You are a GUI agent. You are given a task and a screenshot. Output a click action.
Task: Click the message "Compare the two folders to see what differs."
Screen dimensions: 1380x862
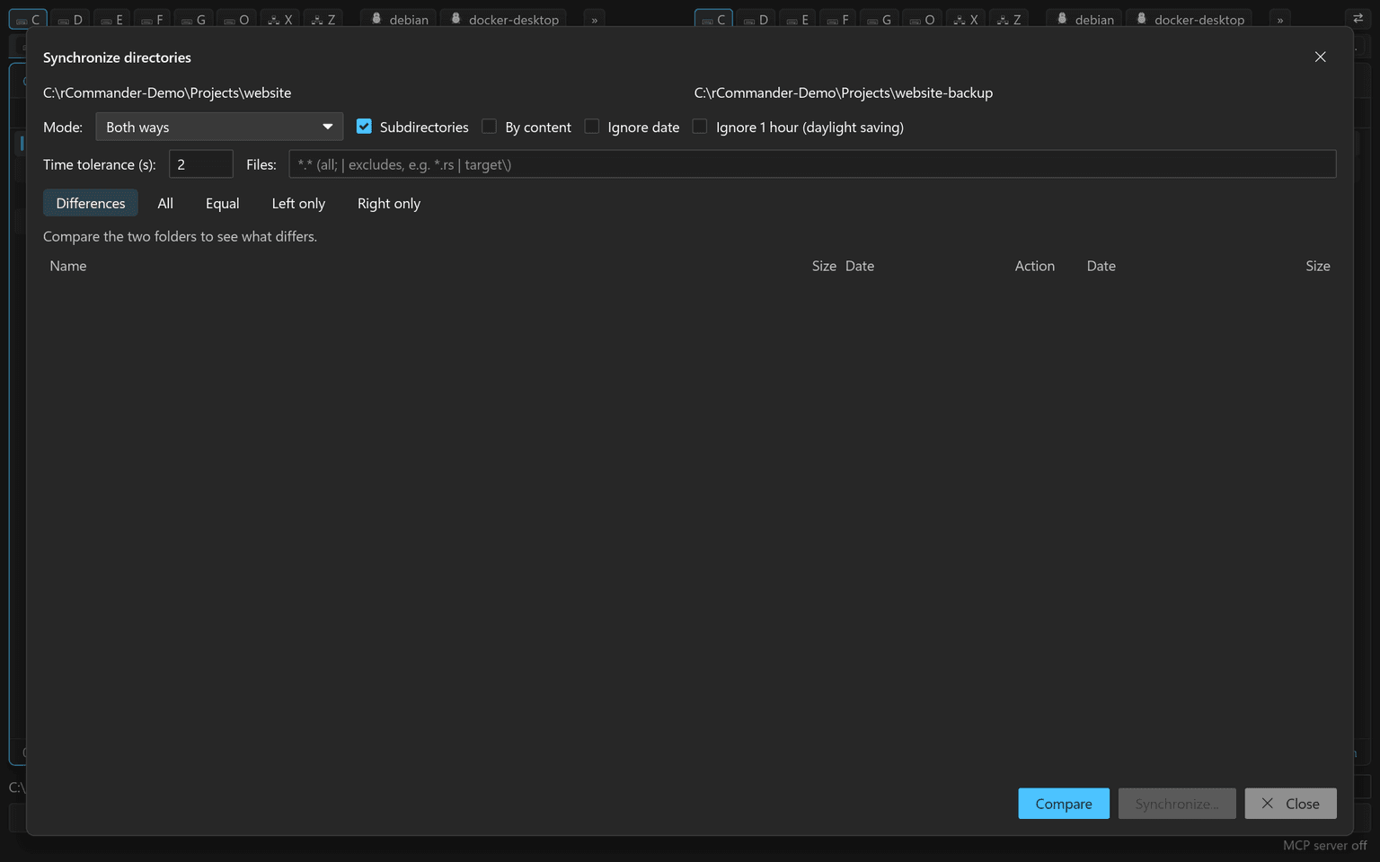(x=180, y=236)
